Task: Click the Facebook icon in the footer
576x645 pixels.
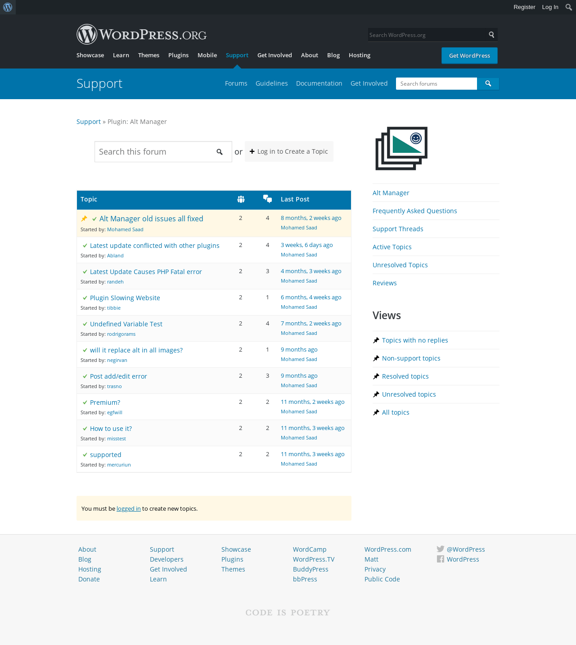Action: pyautogui.click(x=441, y=559)
